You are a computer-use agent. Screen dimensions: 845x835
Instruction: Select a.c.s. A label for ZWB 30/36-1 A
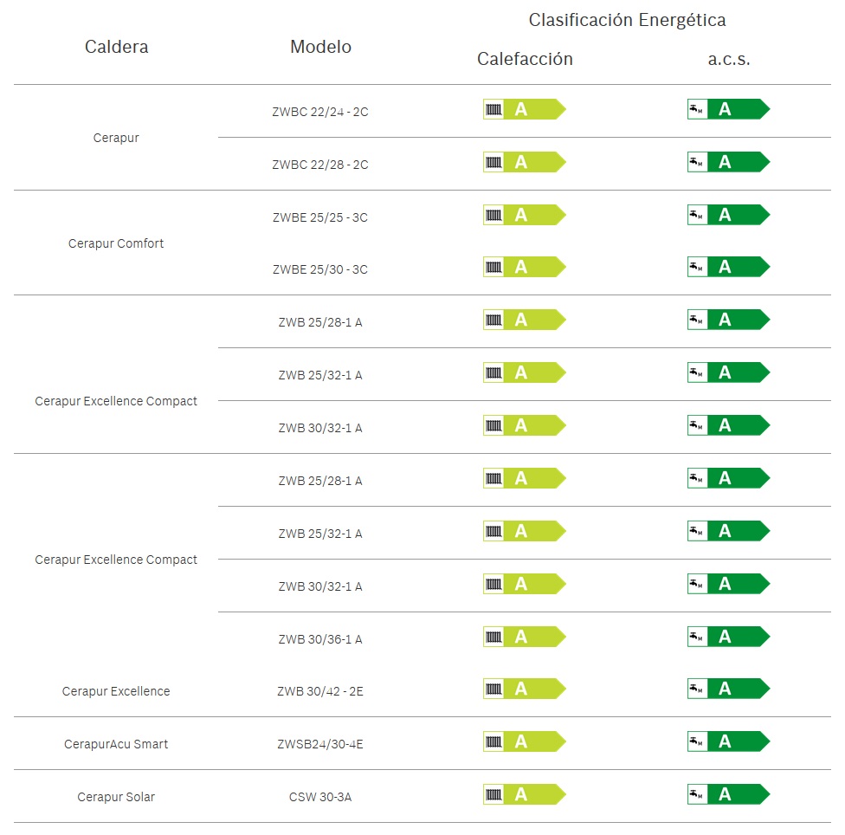click(x=729, y=637)
